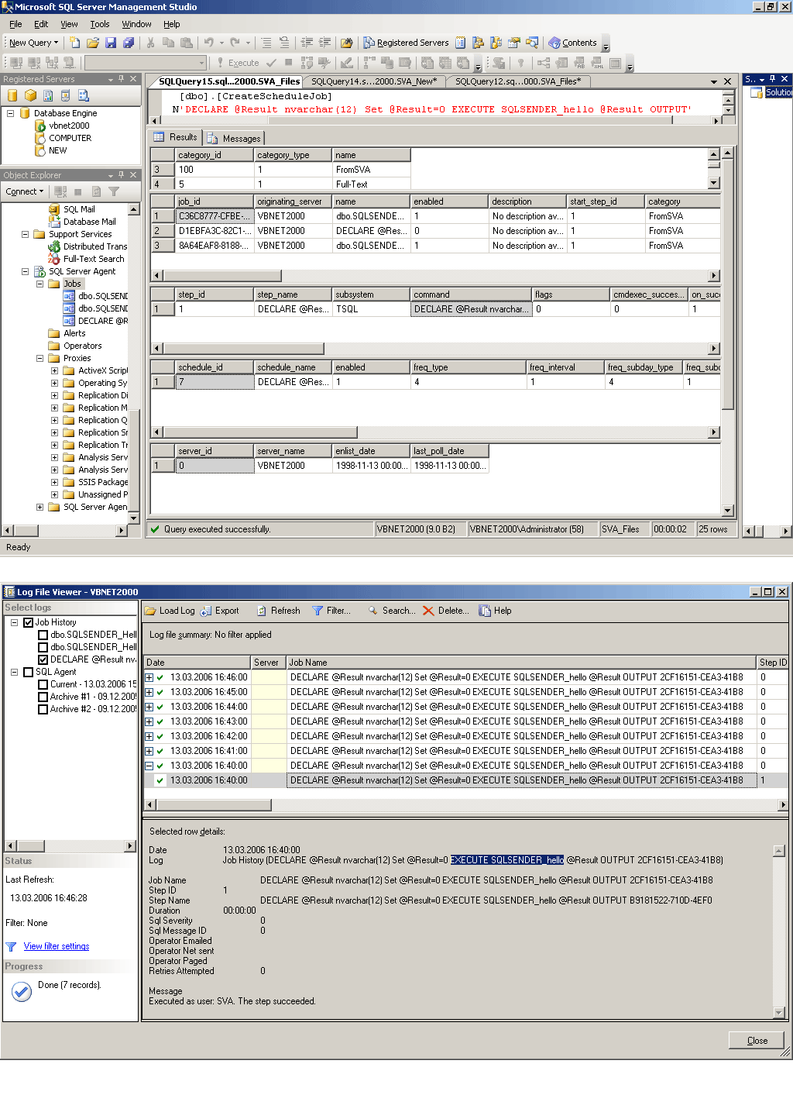Screen dimensions: 793x1112
Task: Open the Connect dropdown in Object Explorer
Action: pos(25,191)
